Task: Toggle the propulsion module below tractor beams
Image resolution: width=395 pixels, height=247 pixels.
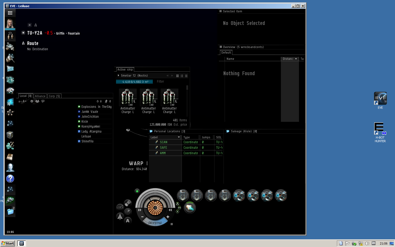Action: click(x=190, y=207)
